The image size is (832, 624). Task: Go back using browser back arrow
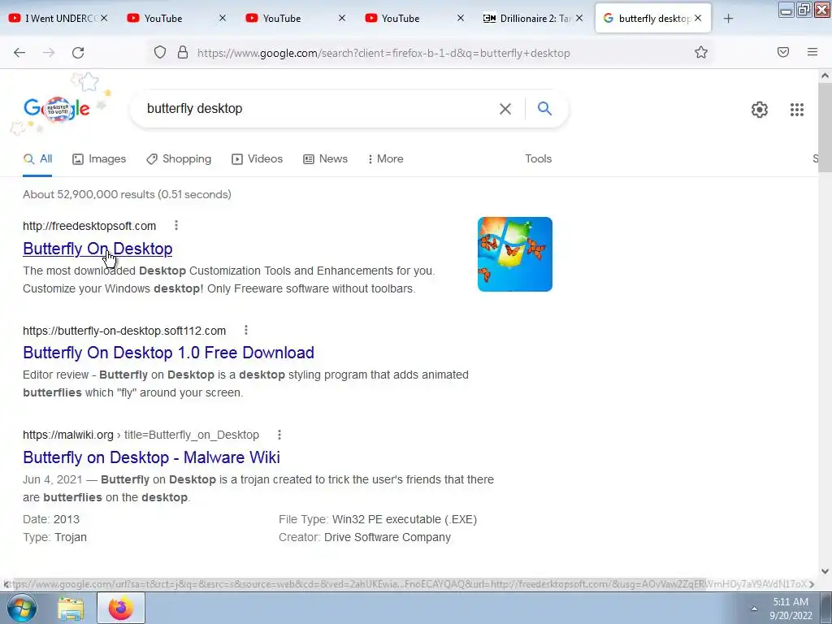pyautogui.click(x=19, y=53)
